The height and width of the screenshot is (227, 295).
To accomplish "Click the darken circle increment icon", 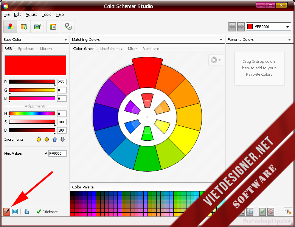I will (x=47, y=140).
